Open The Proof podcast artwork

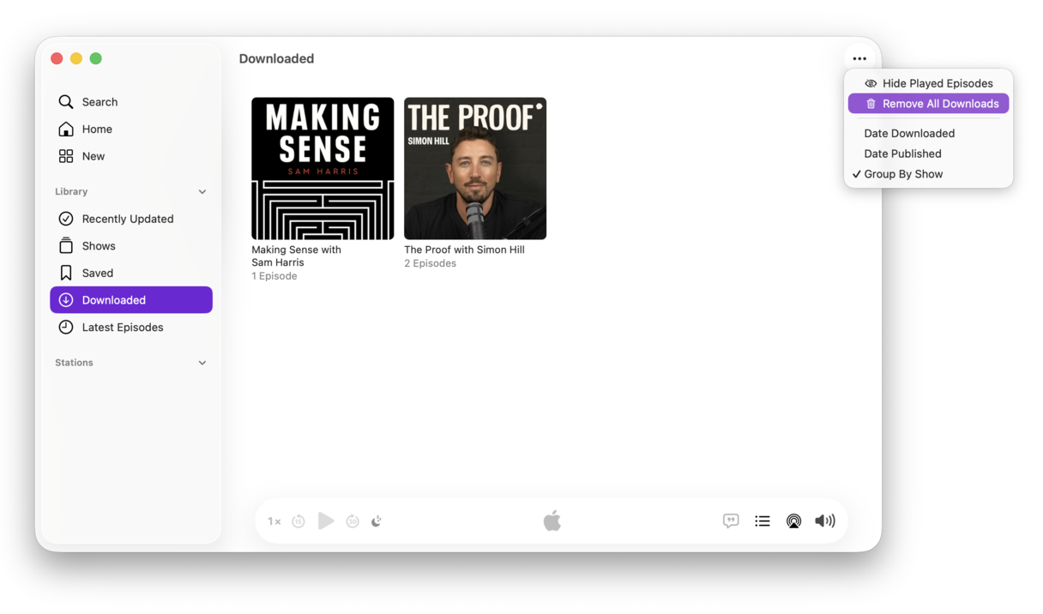475,168
